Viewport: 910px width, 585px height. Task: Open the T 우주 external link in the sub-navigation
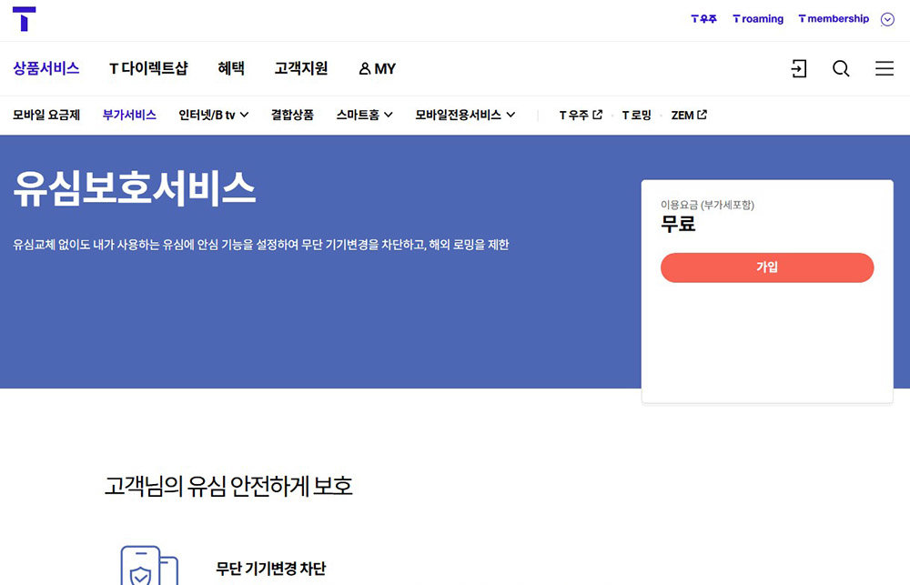coord(580,116)
